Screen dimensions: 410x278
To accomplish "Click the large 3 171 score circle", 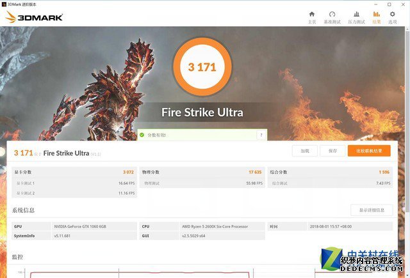I will (x=202, y=67).
